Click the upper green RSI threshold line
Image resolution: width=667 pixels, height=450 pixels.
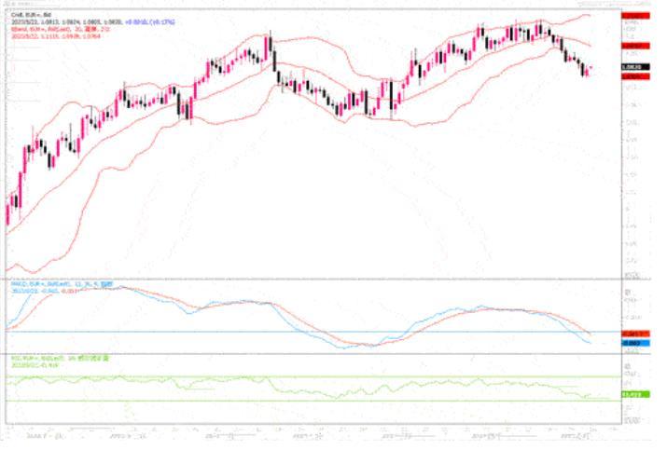[280, 376]
